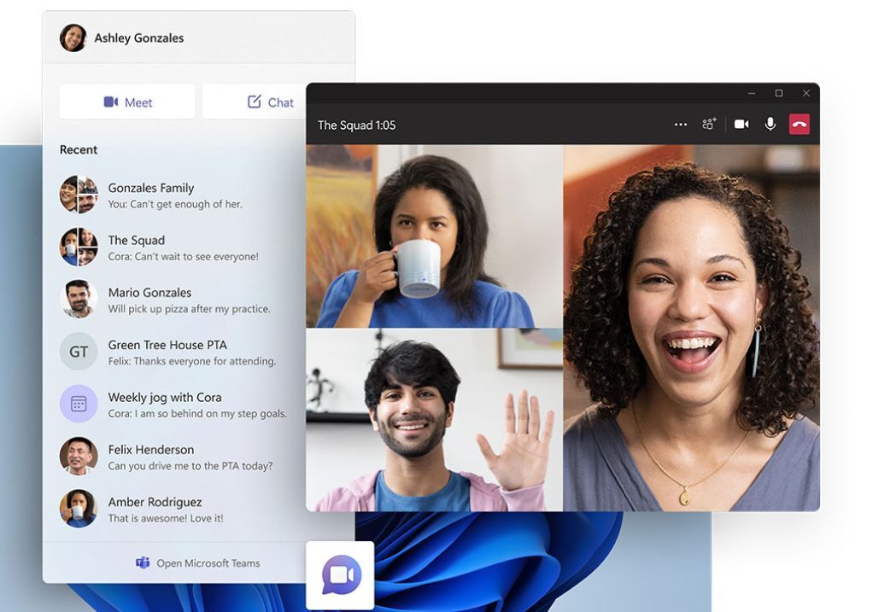Mute the microphone in call
This screenshot has width=896, height=612.
770,124
